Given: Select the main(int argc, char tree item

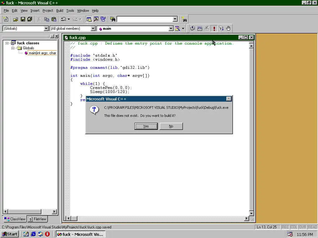Looking at the screenshot, I should [42, 53].
